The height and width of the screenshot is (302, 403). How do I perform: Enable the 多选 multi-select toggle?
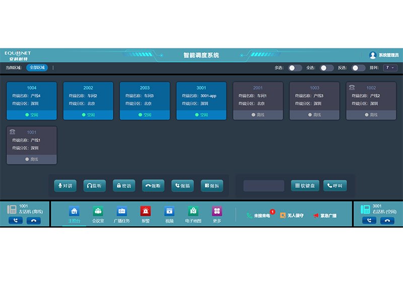pos(295,68)
